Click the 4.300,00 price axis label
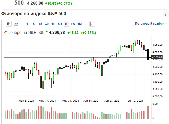169x124 pixels. pos(157,52)
